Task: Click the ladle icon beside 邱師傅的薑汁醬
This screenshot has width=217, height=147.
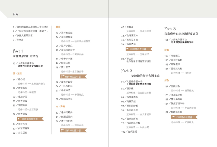Action: (62, 130)
